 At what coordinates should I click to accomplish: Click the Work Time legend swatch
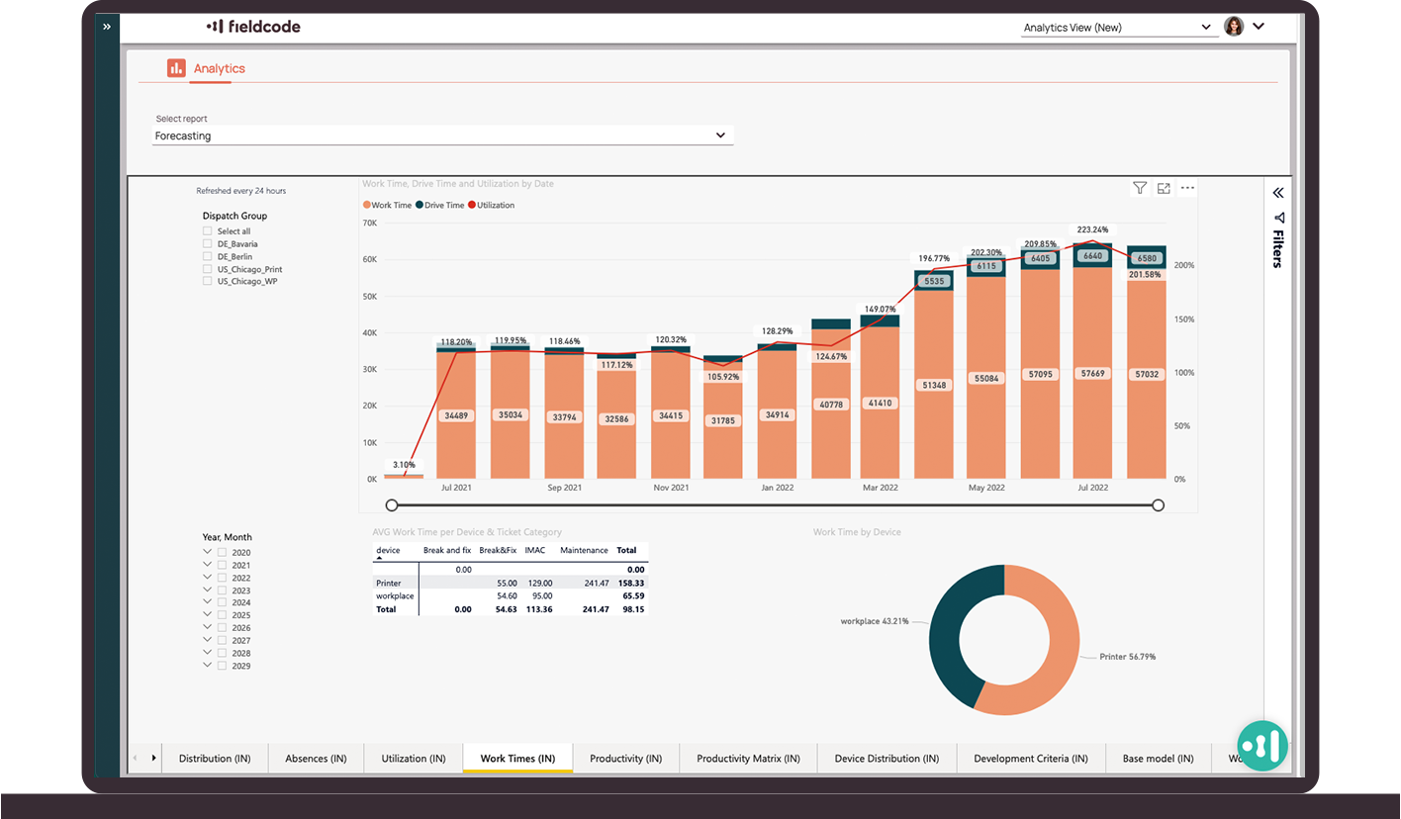(x=367, y=206)
